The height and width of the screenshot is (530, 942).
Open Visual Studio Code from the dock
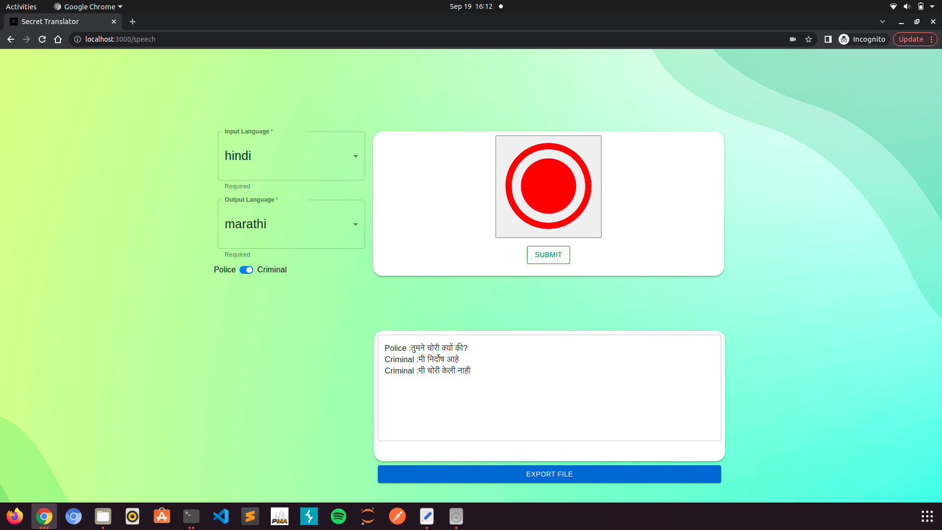[x=221, y=516]
